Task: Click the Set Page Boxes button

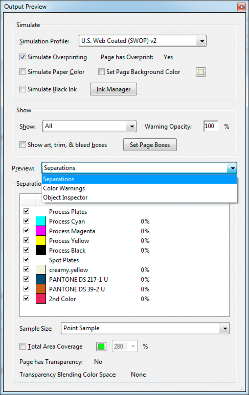Action: tap(150, 145)
